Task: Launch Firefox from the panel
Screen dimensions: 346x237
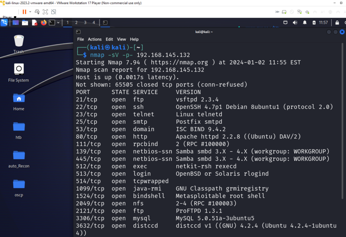Action: click(44, 23)
